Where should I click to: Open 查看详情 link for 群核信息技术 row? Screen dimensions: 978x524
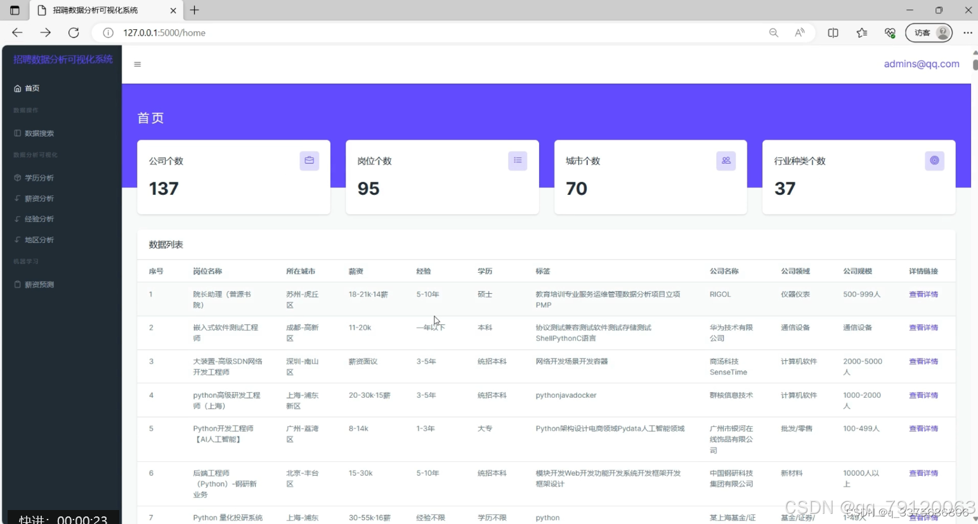923,395
